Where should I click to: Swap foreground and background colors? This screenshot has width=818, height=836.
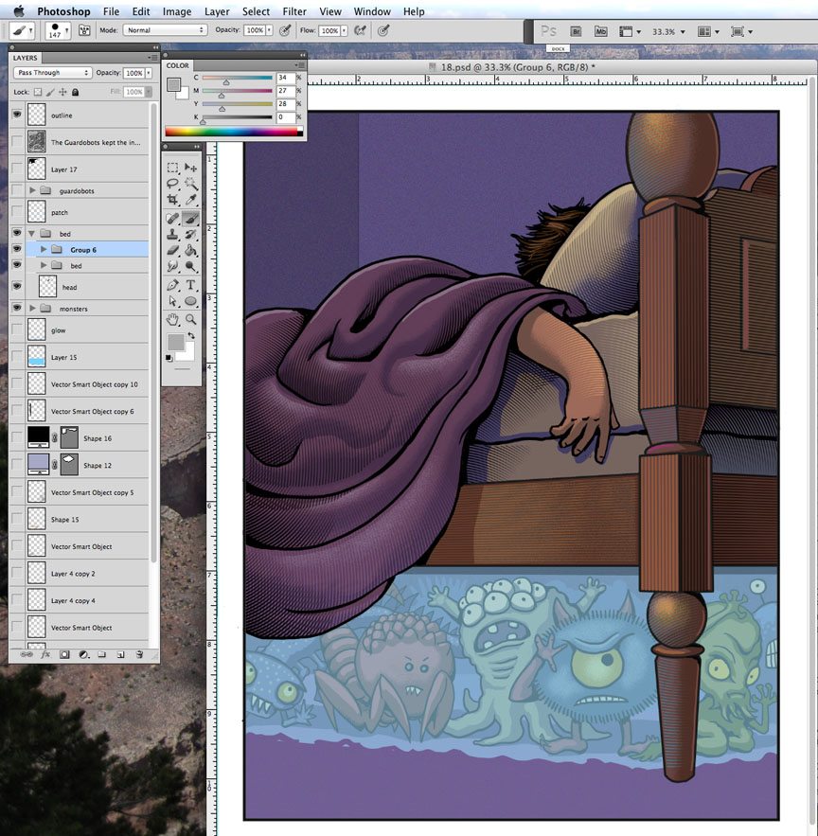coord(191,336)
